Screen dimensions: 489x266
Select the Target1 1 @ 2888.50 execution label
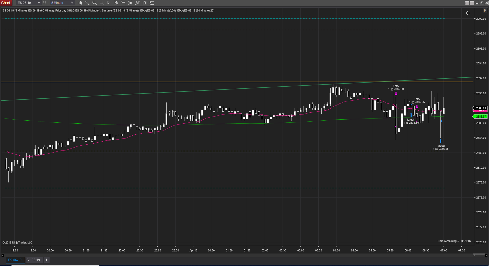click(x=411, y=121)
